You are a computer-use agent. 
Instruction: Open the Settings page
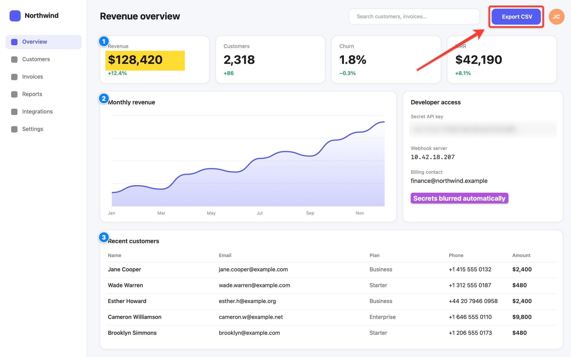(44, 129)
